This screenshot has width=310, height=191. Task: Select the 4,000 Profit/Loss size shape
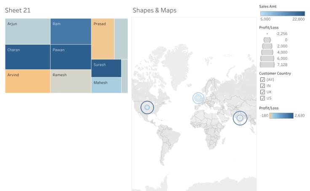[267, 52]
